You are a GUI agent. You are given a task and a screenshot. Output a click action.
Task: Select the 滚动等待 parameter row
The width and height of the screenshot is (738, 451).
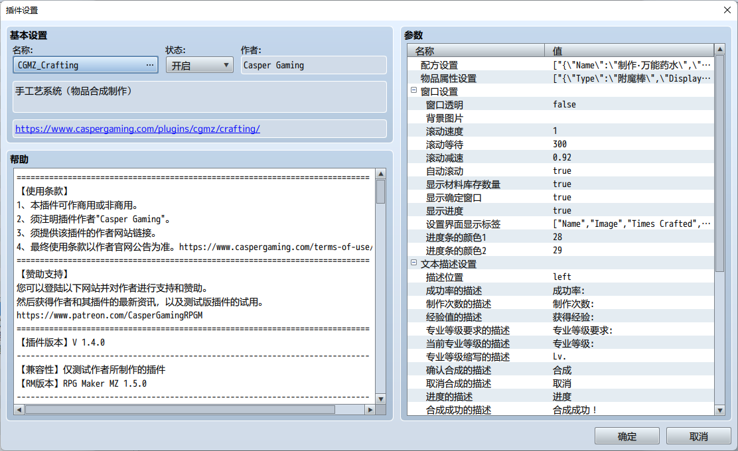[561, 145]
